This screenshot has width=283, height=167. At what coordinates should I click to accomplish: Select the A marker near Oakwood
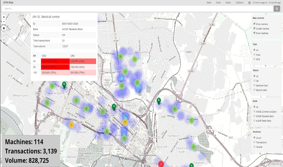[191, 165]
